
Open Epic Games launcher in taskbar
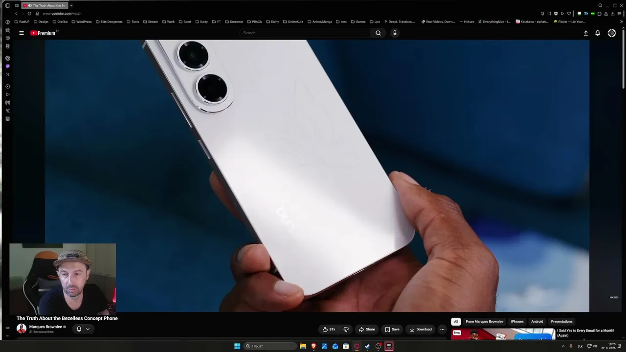tap(389, 346)
